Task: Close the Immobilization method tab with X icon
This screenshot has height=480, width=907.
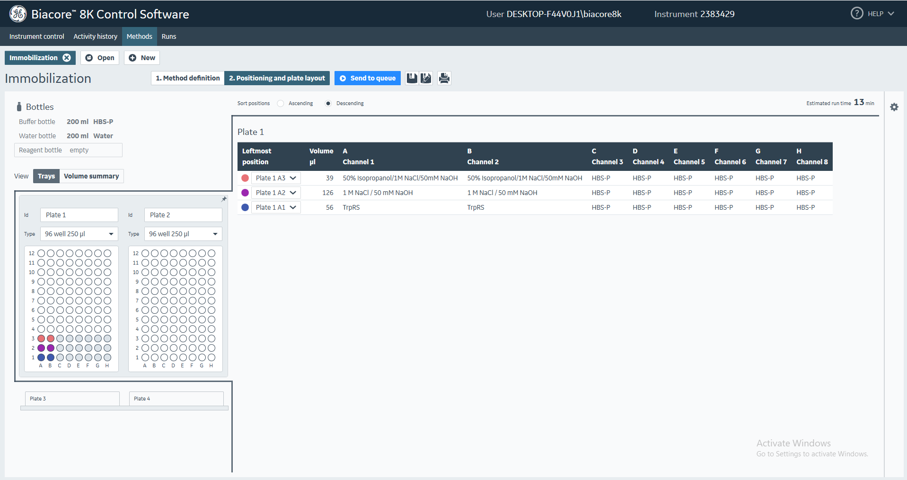Action: coord(67,58)
